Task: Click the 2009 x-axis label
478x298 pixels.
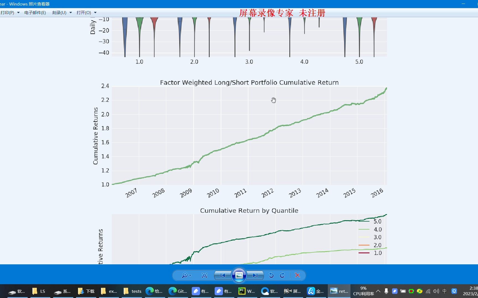Action: pos(186,193)
